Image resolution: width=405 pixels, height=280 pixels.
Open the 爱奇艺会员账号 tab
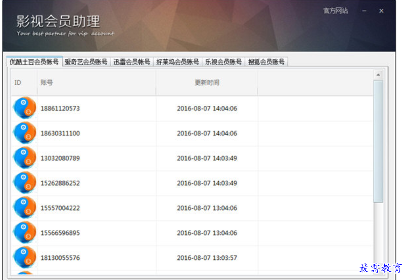86,62
